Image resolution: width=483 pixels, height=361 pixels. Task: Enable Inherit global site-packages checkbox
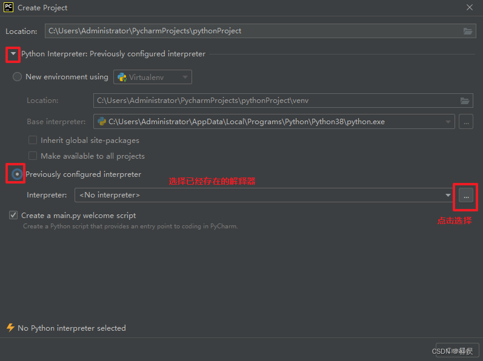[x=33, y=141]
